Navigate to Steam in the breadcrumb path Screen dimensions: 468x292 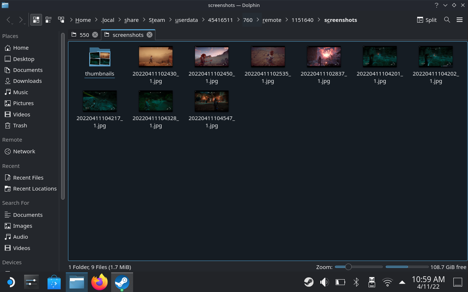point(157,20)
